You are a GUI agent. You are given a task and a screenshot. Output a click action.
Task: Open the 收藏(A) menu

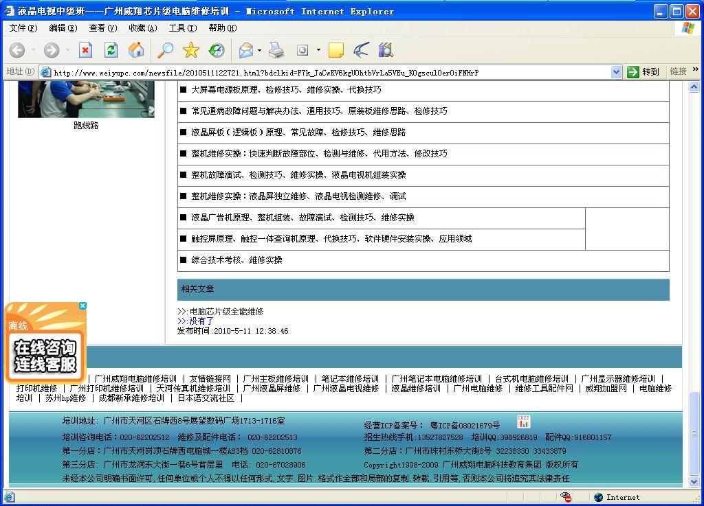[x=142, y=28]
